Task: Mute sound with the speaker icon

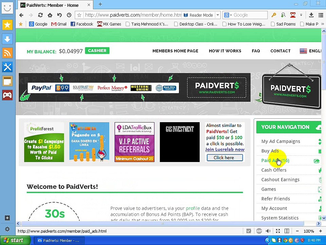Action: (268, 231)
